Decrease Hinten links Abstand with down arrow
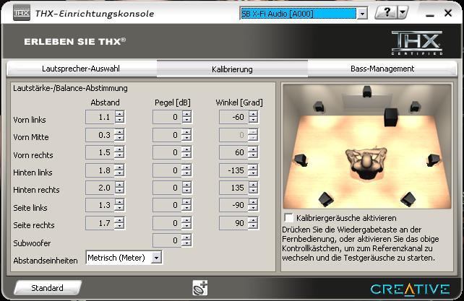 pyautogui.click(x=119, y=173)
